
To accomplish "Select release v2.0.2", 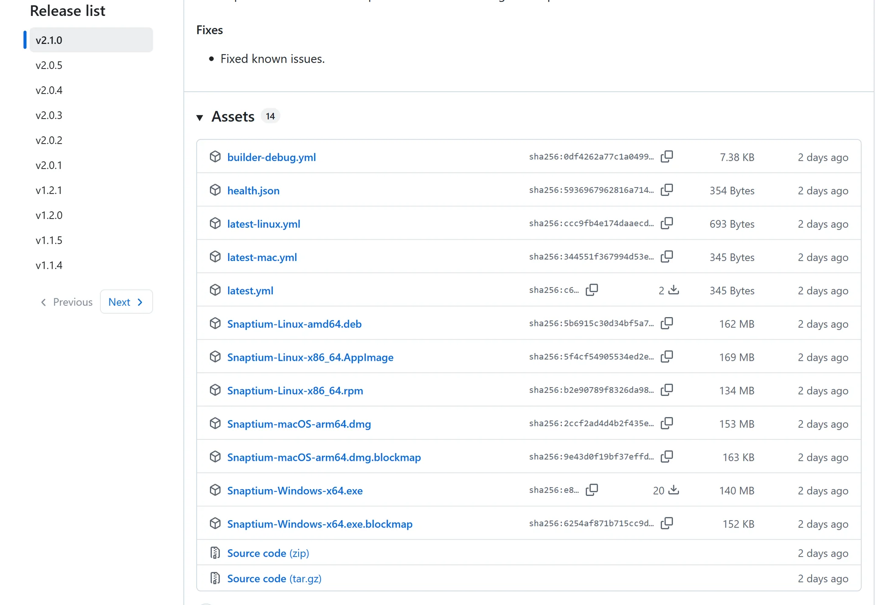I will (x=49, y=140).
